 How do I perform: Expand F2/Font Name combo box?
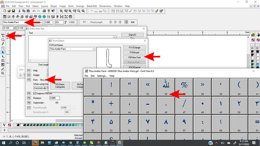pos(93,49)
